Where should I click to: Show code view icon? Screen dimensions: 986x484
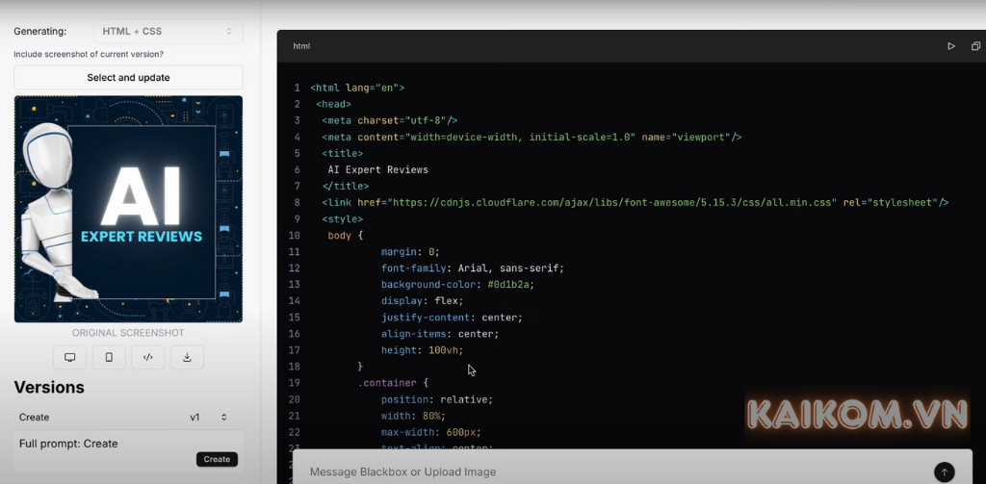click(x=147, y=357)
